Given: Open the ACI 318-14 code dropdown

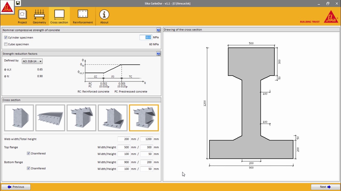Looking at the screenshot, I should click(32, 61).
